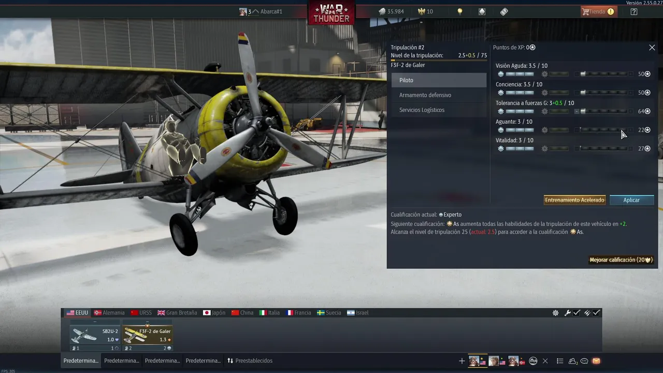Select the Armamento defensivo category
Viewport: 663px width, 373px height.
click(439, 95)
